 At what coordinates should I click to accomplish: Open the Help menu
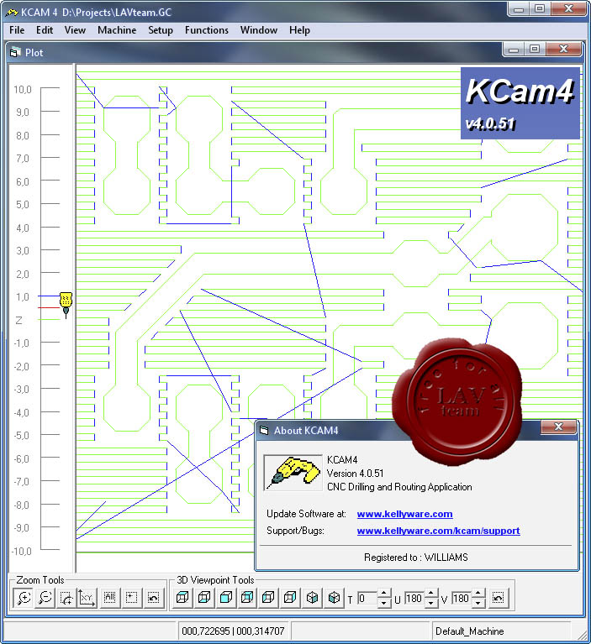click(299, 30)
